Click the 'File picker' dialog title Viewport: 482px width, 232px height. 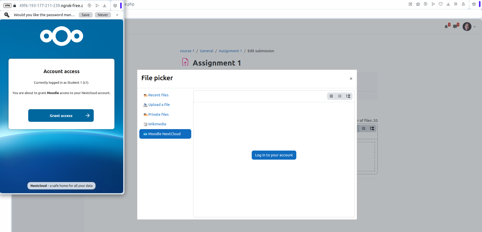coord(157,78)
